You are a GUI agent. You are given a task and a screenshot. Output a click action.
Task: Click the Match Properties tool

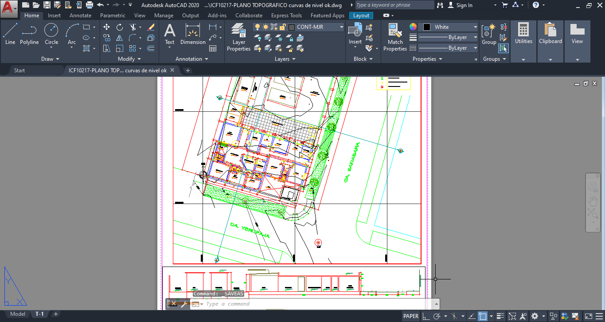pyautogui.click(x=395, y=37)
